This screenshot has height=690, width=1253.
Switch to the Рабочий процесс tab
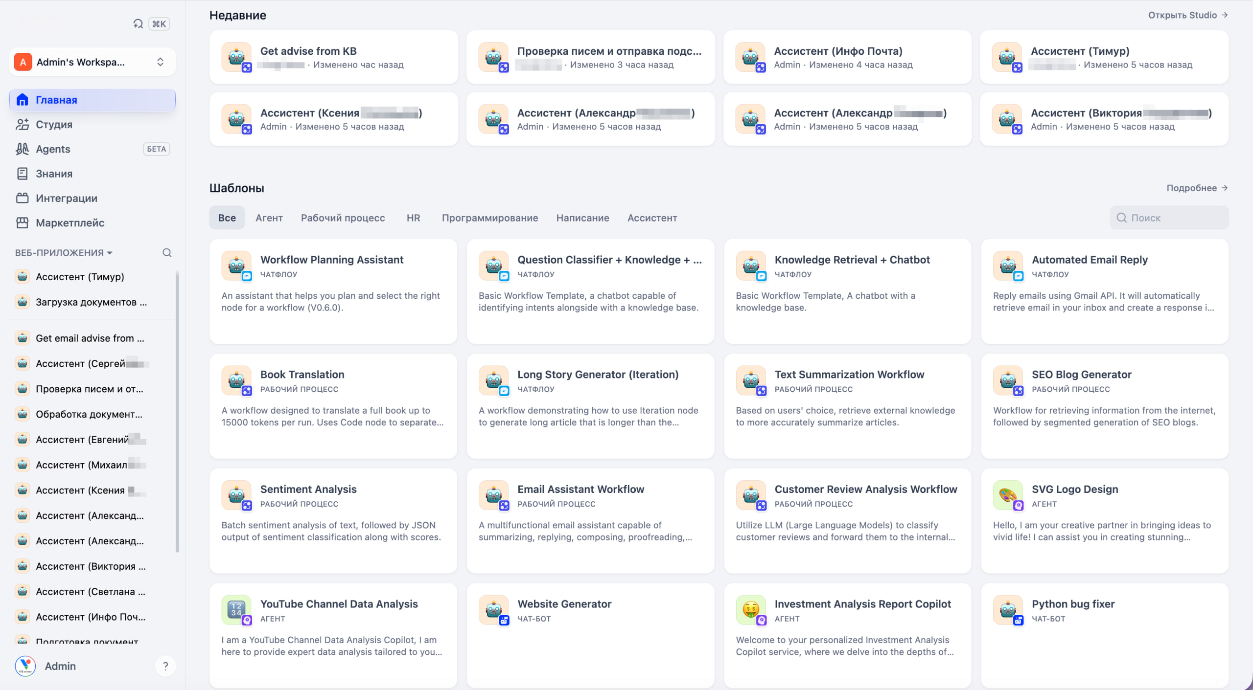[343, 218]
